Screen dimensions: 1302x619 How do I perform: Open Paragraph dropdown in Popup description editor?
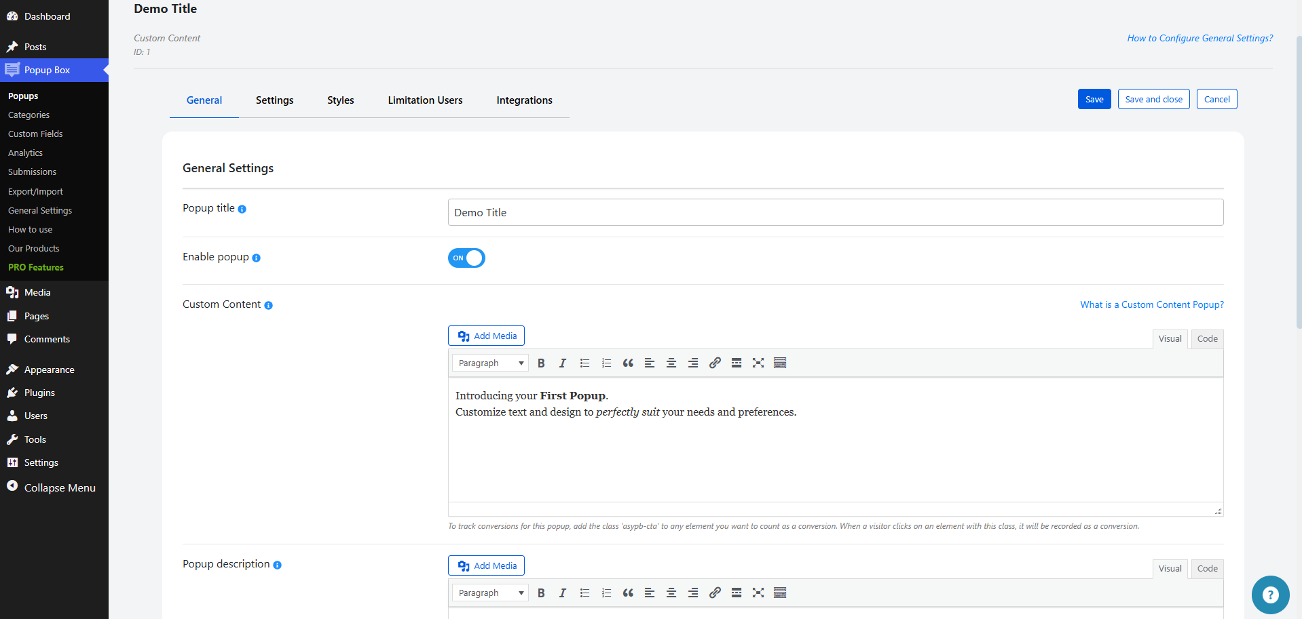pyautogui.click(x=490, y=593)
